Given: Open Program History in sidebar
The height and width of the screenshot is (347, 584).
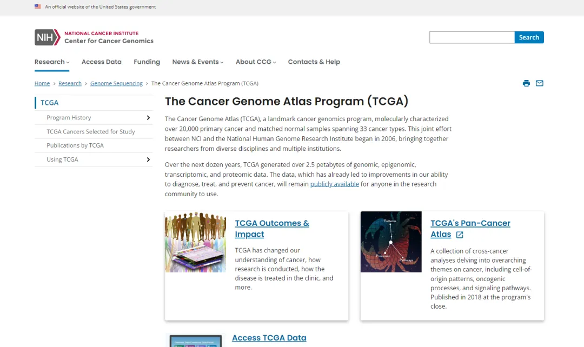Looking at the screenshot, I should [x=69, y=118].
